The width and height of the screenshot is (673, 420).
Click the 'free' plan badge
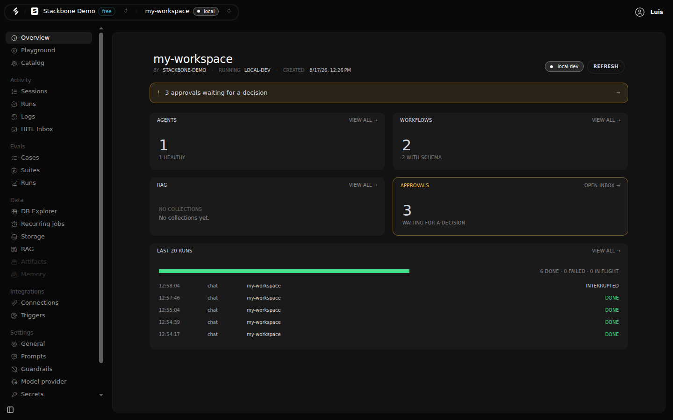pos(107,11)
